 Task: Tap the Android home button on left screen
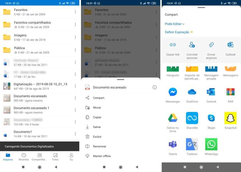(40, 167)
